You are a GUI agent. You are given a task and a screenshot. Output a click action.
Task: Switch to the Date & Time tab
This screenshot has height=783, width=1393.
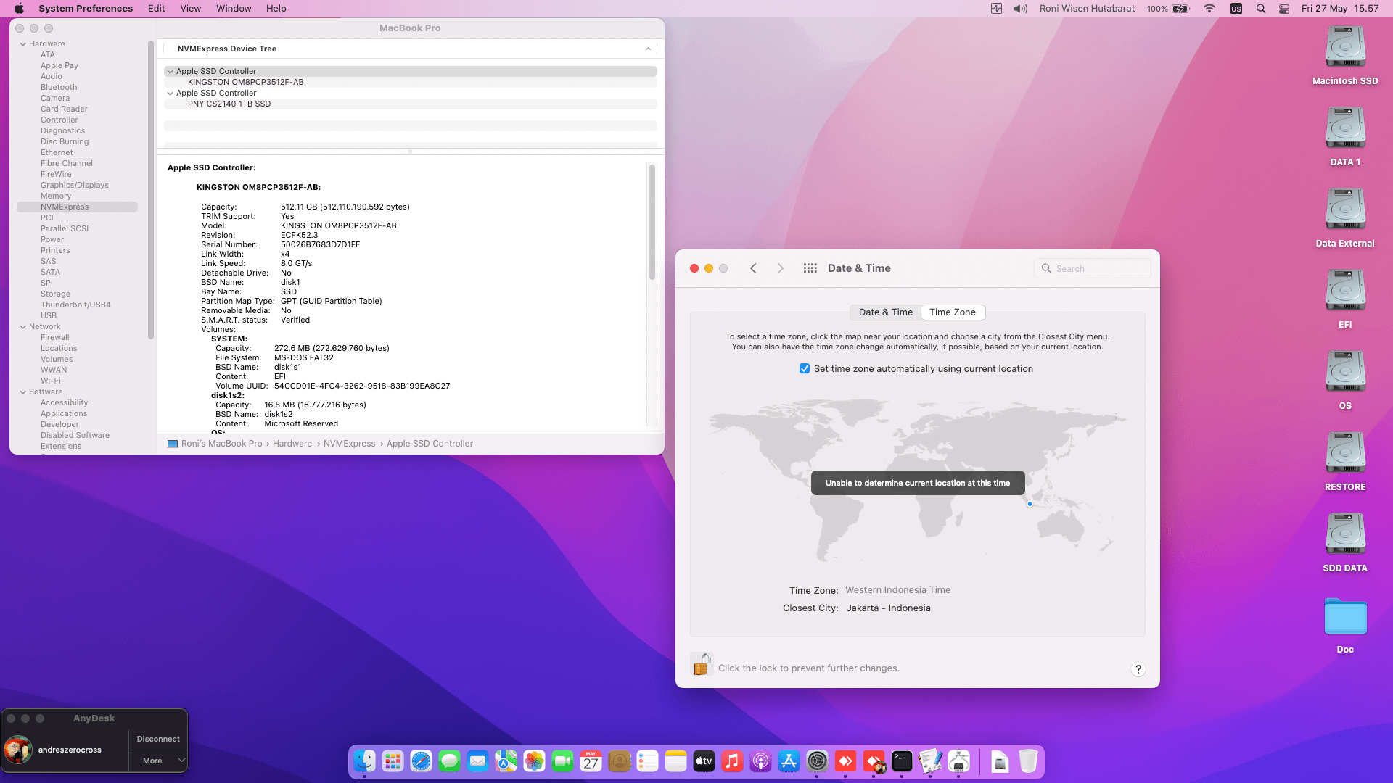point(886,312)
